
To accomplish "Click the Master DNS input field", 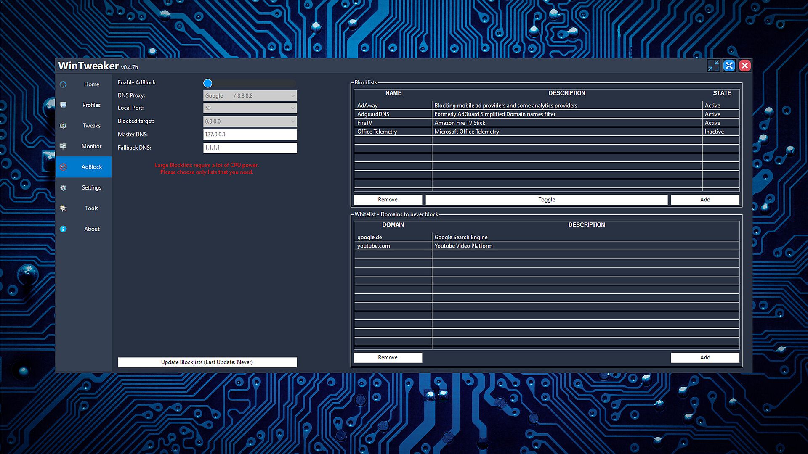I will (x=250, y=135).
